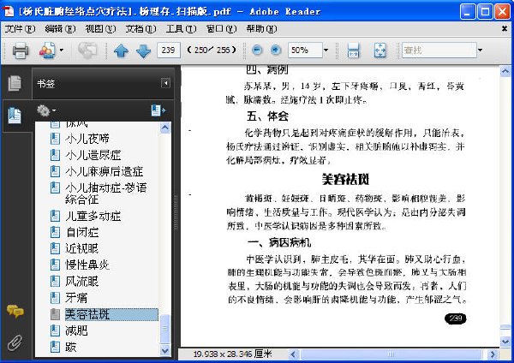Go to previous page with up arrow
The image size is (514, 363).
121,51
